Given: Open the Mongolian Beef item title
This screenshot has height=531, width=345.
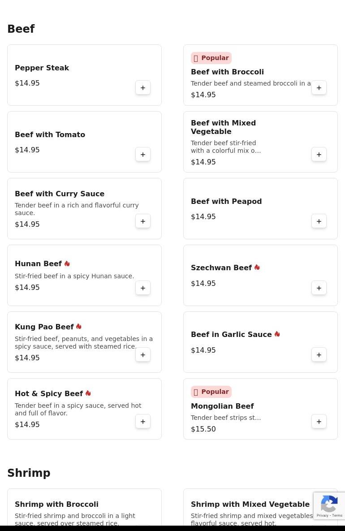Looking at the screenshot, I should point(222,406).
